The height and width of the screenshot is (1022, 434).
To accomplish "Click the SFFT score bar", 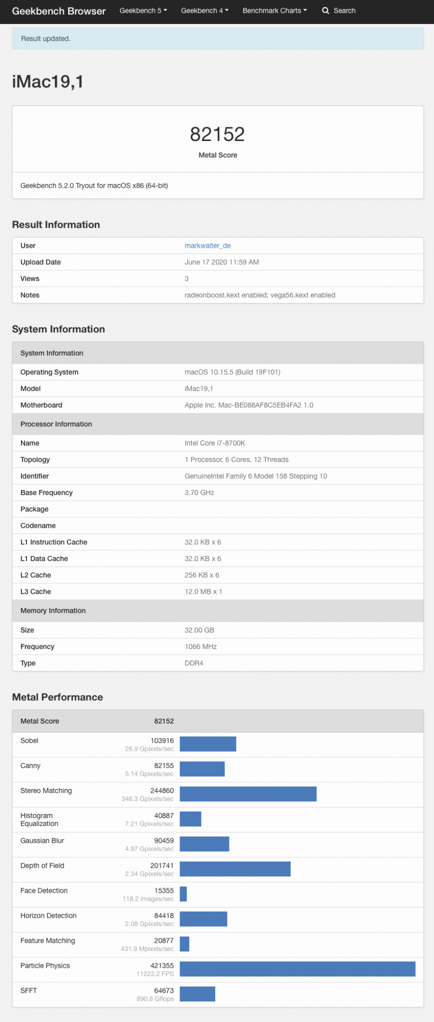I will click(x=197, y=994).
